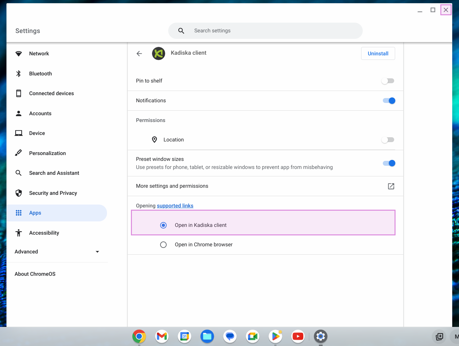Click the Personalization brush icon
This screenshot has height=346, width=459.
pyautogui.click(x=19, y=153)
